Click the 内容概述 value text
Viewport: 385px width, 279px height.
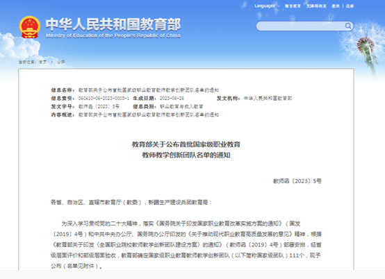pos(149,115)
